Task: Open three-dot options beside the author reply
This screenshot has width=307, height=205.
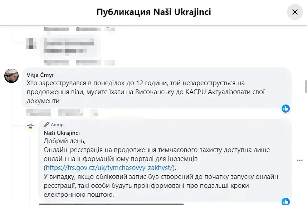Action: click(x=300, y=160)
